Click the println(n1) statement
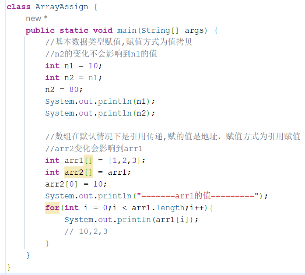The width and height of the screenshot is (305, 275). (x=100, y=101)
